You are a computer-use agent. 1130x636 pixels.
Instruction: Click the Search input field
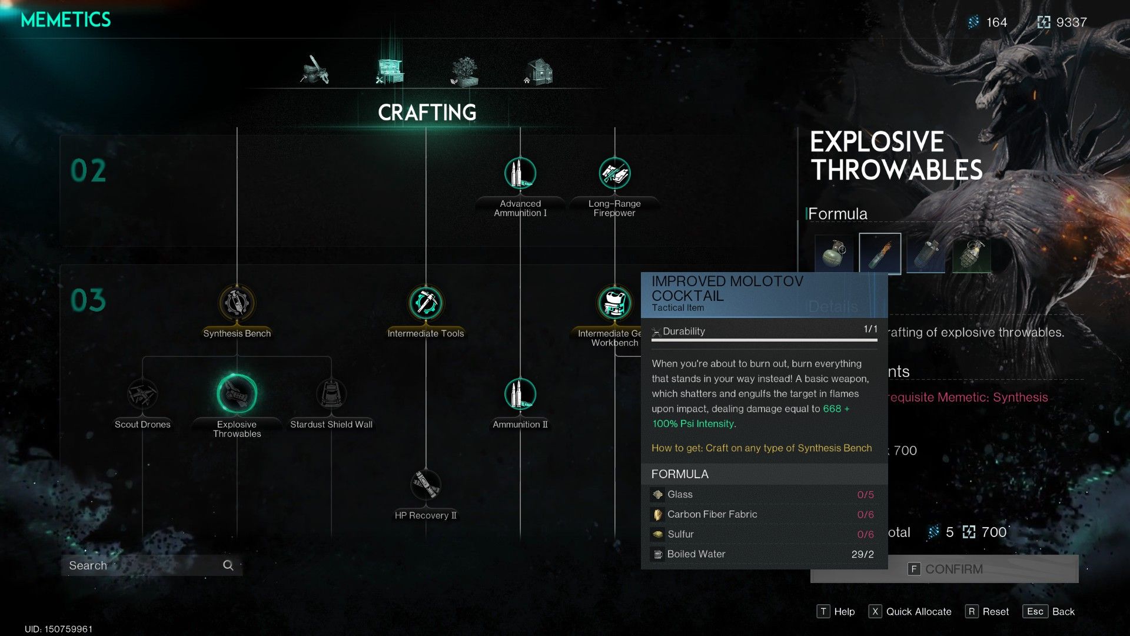coord(151,565)
